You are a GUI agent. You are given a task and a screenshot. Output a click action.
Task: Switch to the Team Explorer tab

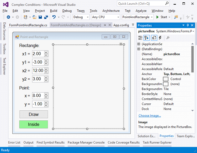pos(186,136)
